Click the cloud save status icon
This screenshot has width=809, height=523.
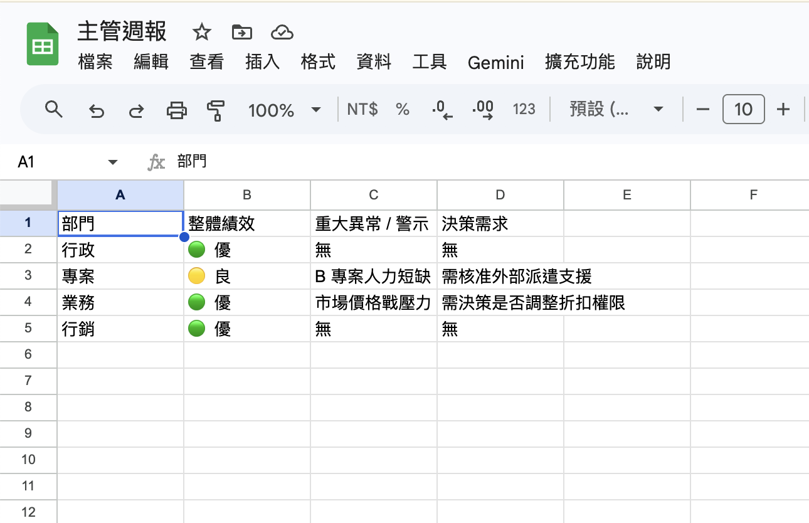[282, 31]
